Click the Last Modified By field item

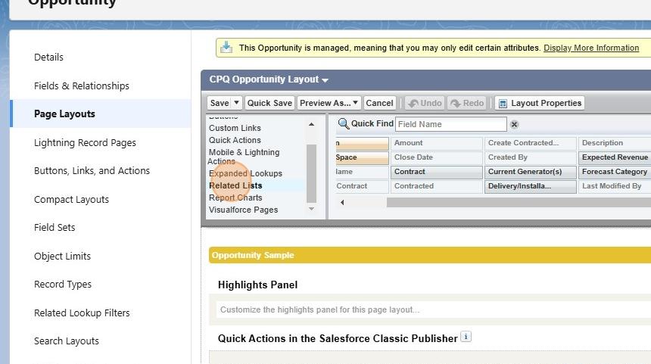tap(615, 186)
